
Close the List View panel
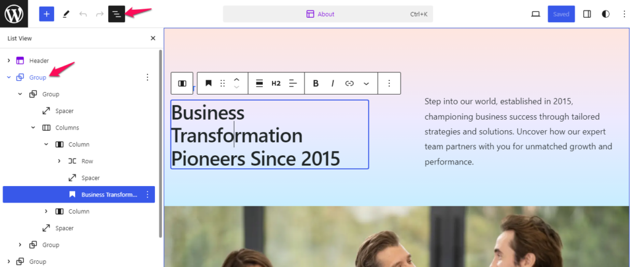[x=153, y=38]
